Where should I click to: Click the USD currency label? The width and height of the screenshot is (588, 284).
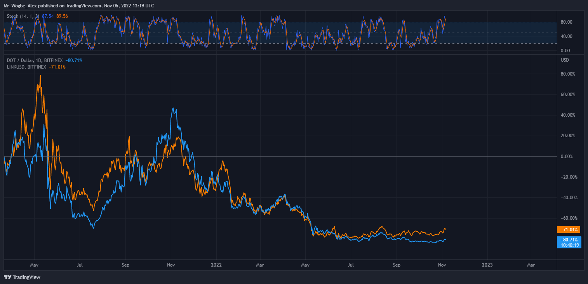tap(564, 60)
